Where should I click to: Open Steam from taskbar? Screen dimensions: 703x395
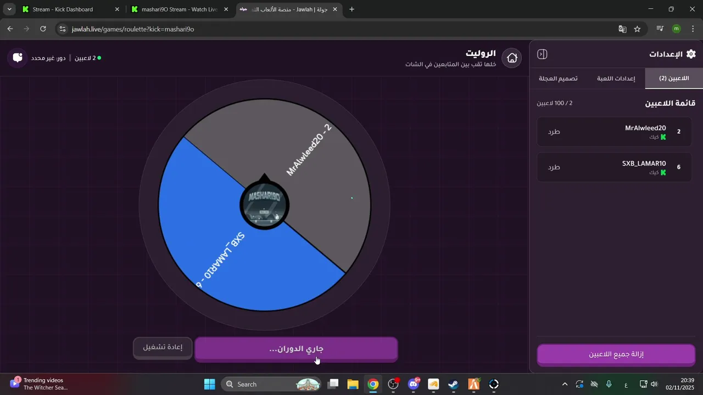(x=454, y=384)
